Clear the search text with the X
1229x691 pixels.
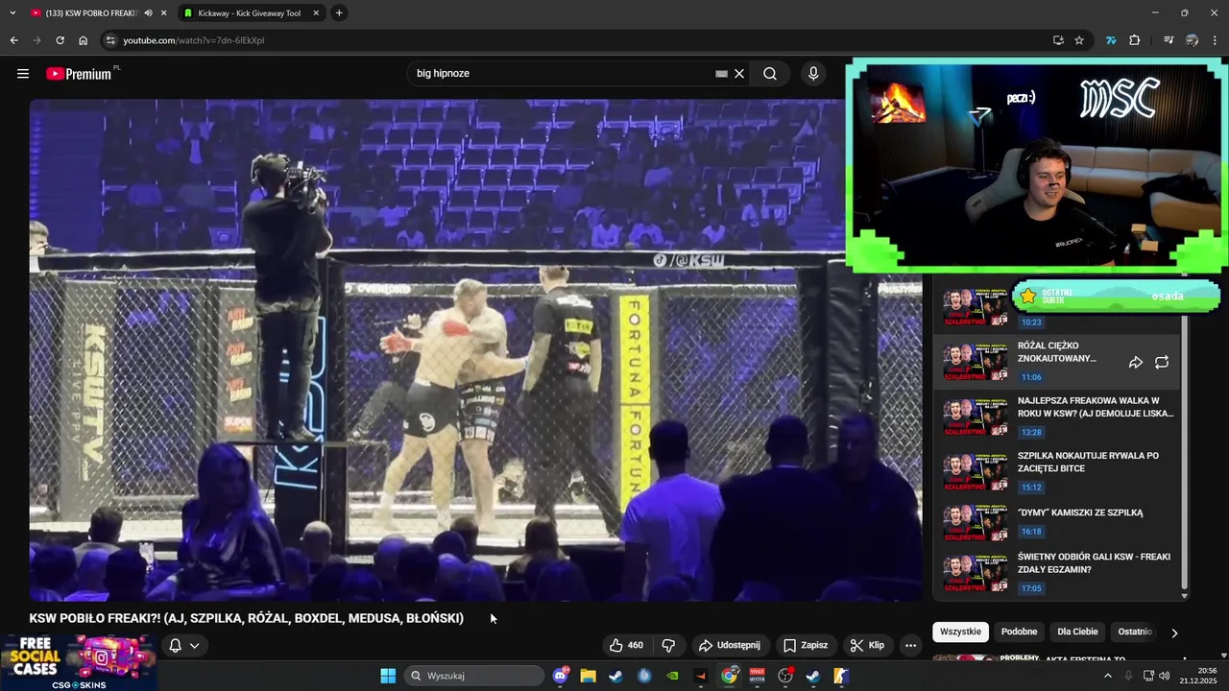739,73
